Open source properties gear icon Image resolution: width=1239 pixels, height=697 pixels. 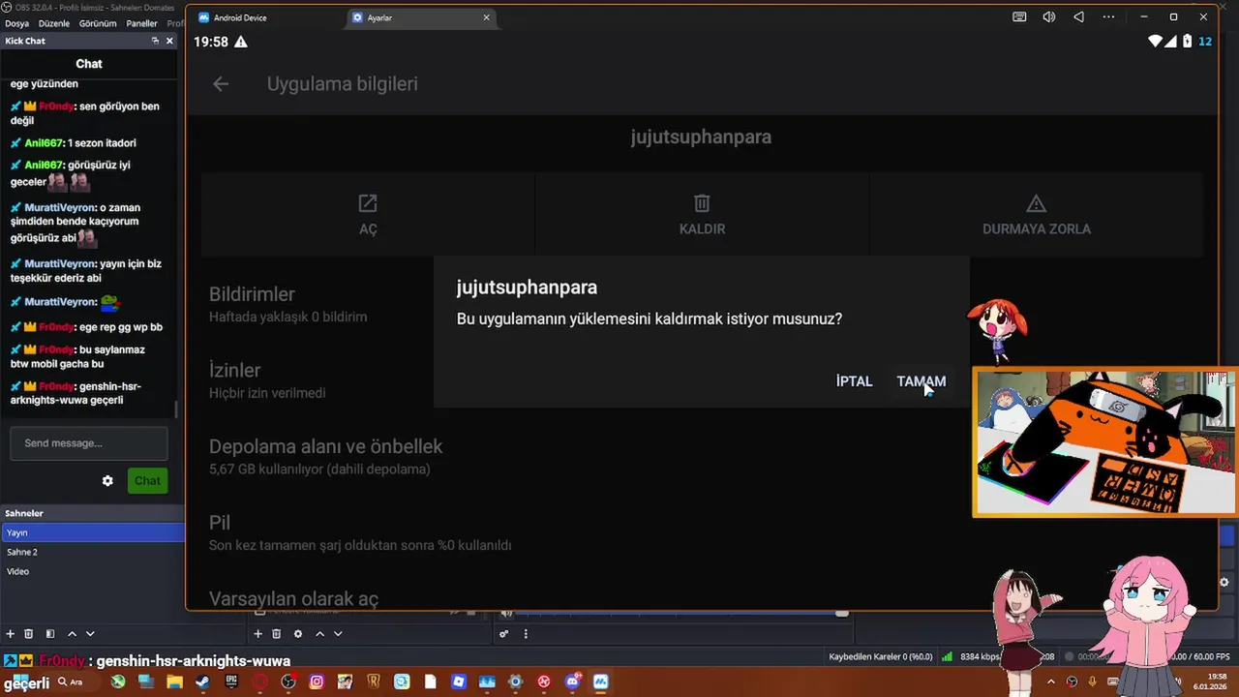point(298,634)
